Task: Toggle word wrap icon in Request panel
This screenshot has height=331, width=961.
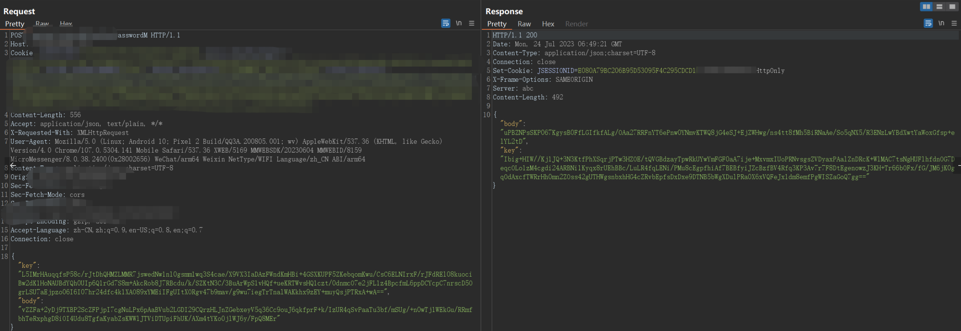Action: 446,23
